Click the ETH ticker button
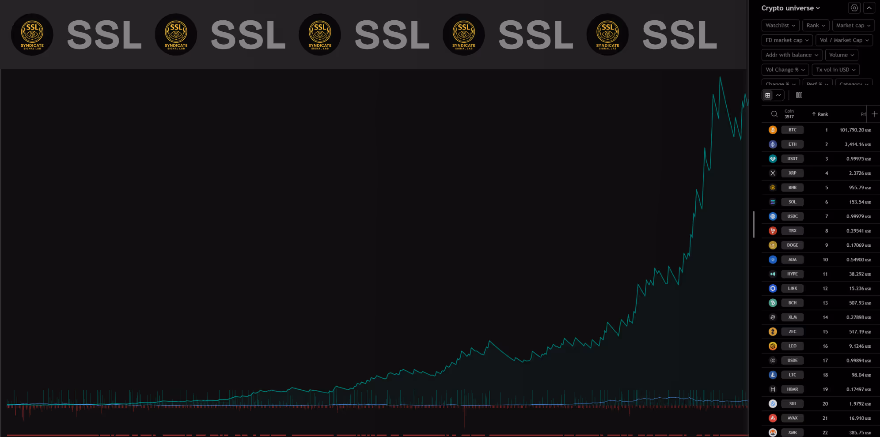 click(x=792, y=144)
